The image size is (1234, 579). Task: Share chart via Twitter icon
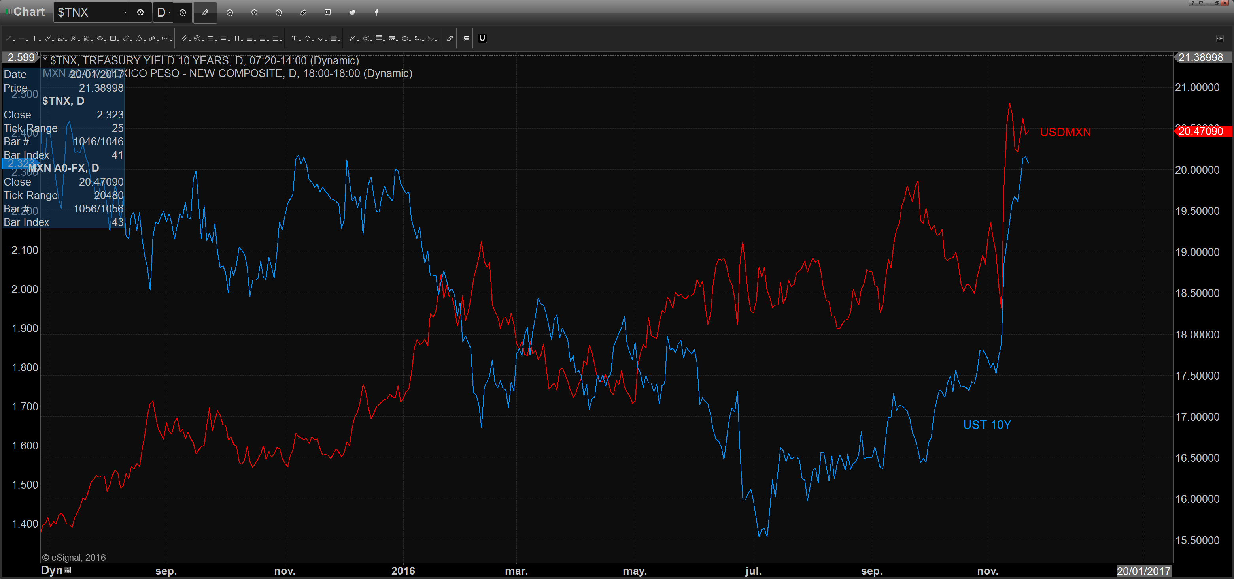tap(352, 13)
